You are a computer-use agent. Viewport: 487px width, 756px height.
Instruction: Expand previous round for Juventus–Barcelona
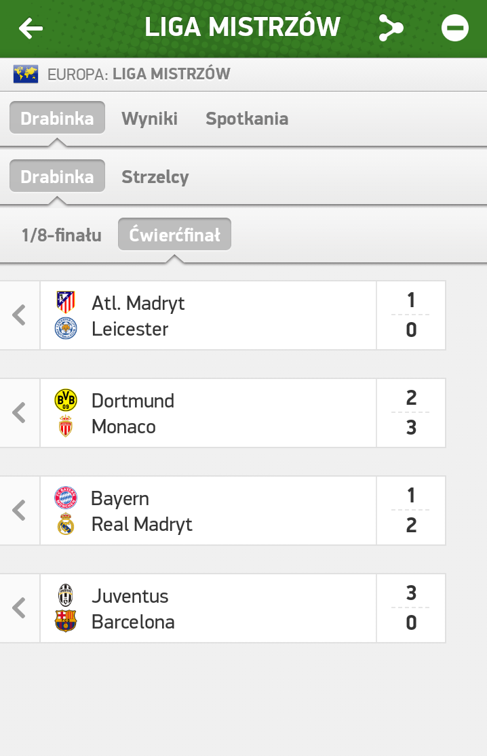[20, 608]
